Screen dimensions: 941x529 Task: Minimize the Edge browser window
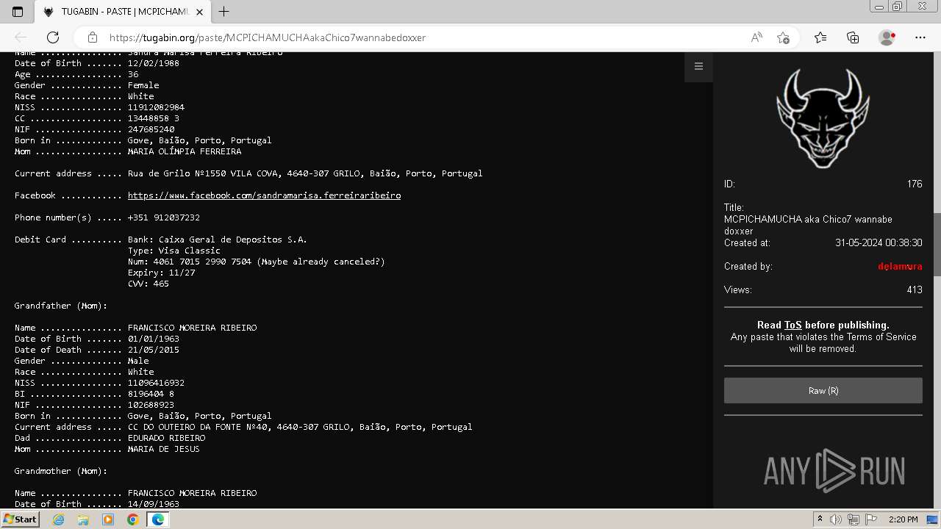click(879, 7)
